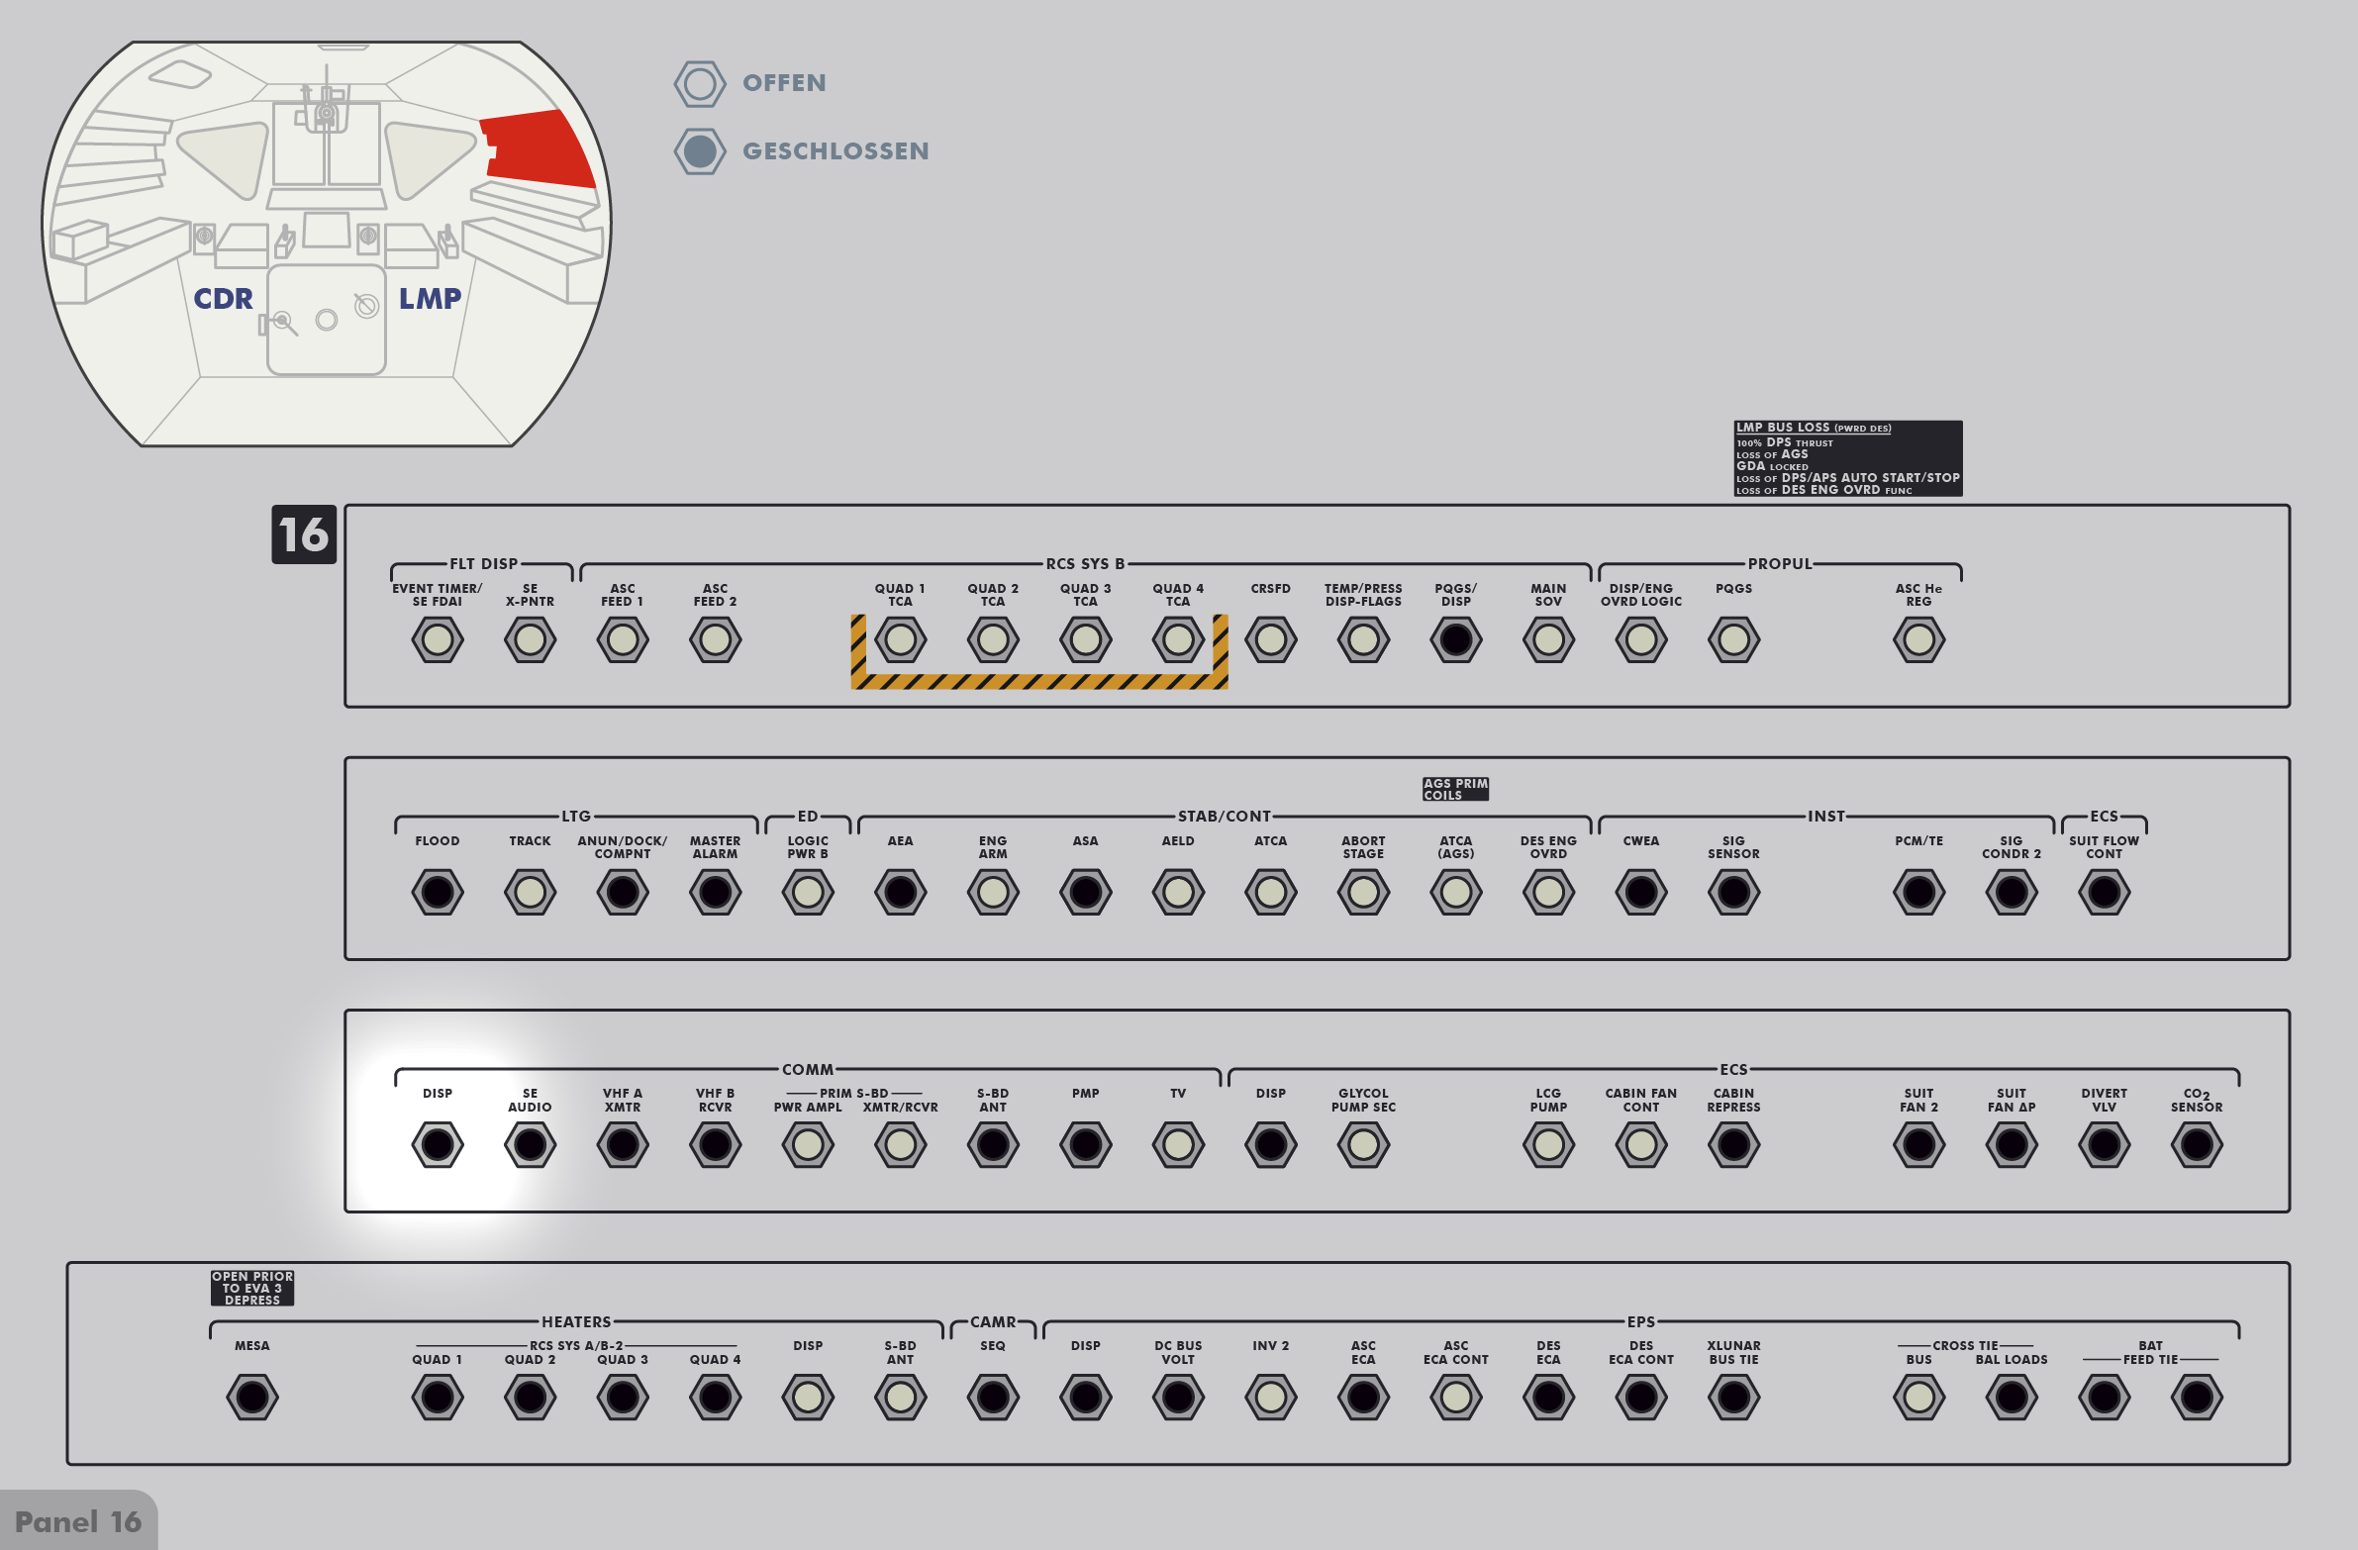Click the VHF A XMTR breaker
Viewport: 2358px width, 1550px height.
click(x=623, y=1145)
